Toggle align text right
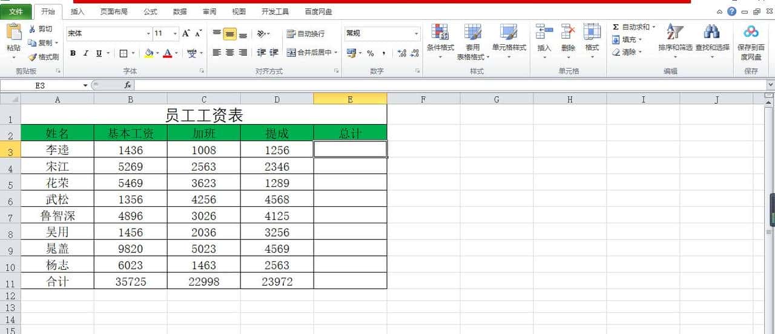The height and width of the screenshot is (334, 775). 243,53
